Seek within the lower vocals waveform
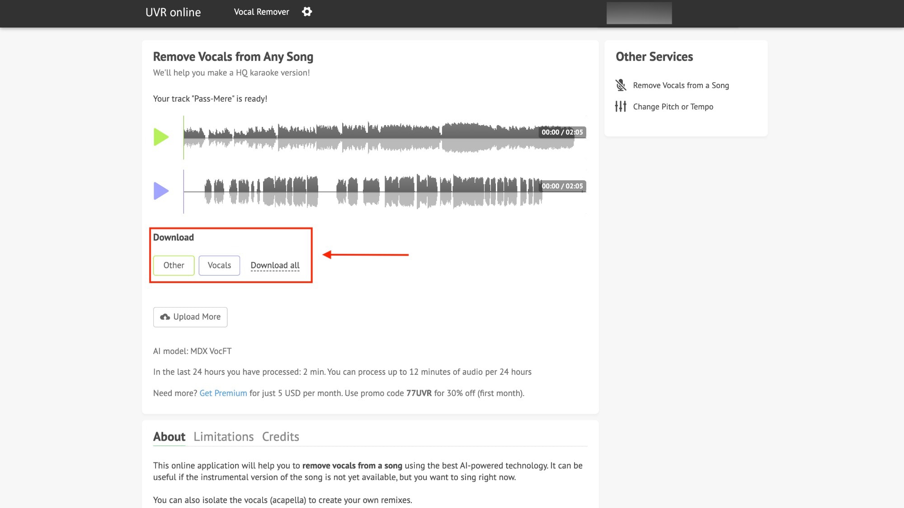The height and width of the screenshot is (508, 904). 385,191
